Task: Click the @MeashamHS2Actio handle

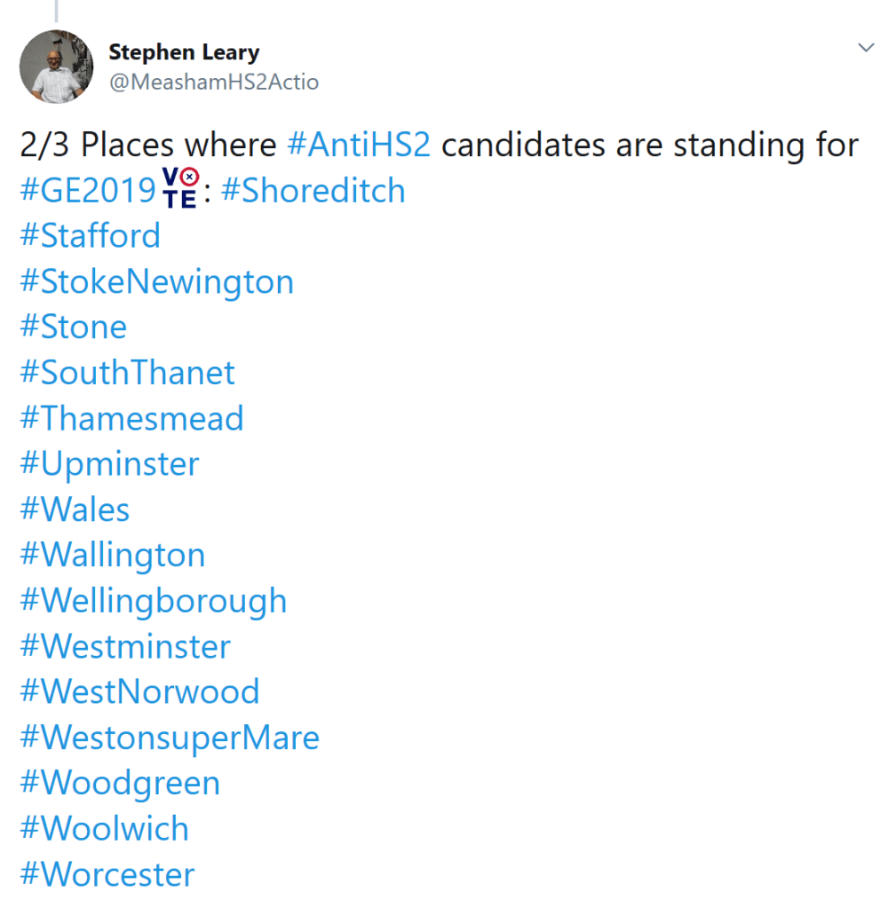Action: click(x=213, y=83)
